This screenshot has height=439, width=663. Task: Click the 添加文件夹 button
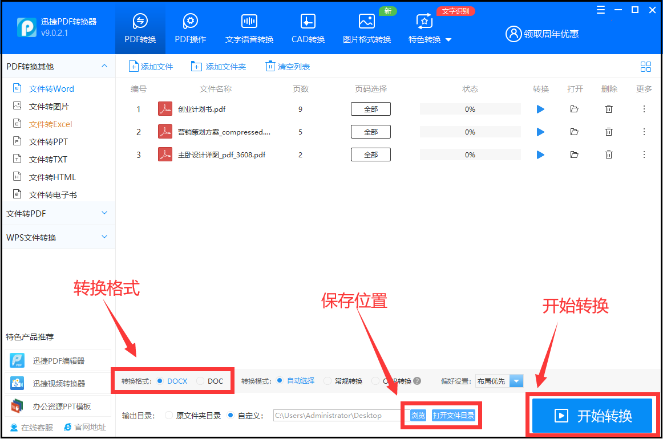(219, 66)
